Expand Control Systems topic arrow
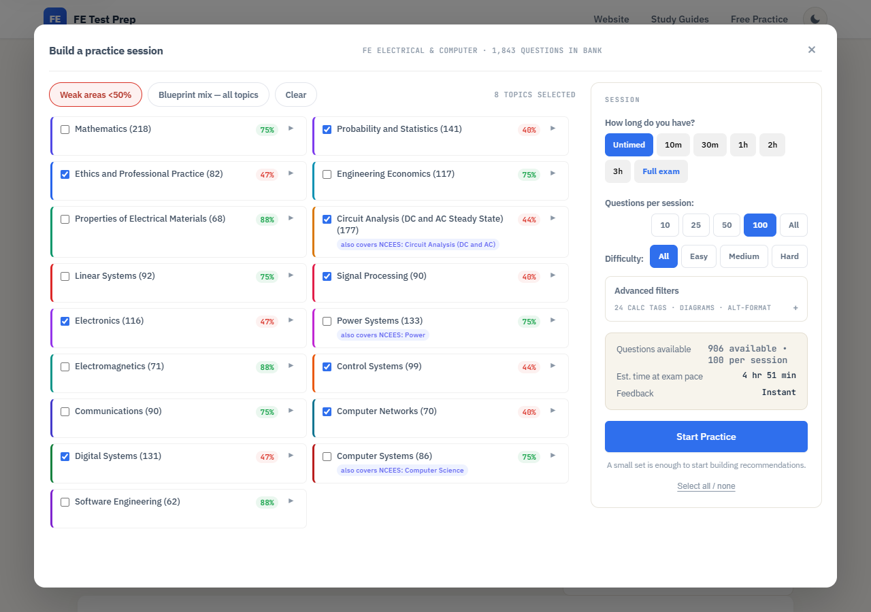The height and width of the screenshot is (612, 871). (x=553, y=365)
